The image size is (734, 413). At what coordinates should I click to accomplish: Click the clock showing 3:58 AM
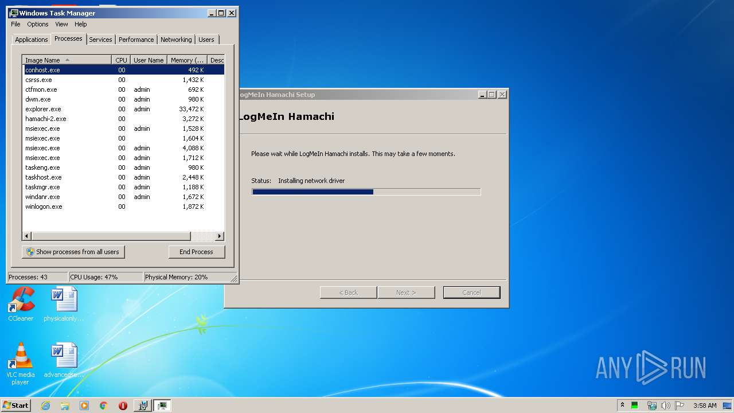click(x=705, y=406)
